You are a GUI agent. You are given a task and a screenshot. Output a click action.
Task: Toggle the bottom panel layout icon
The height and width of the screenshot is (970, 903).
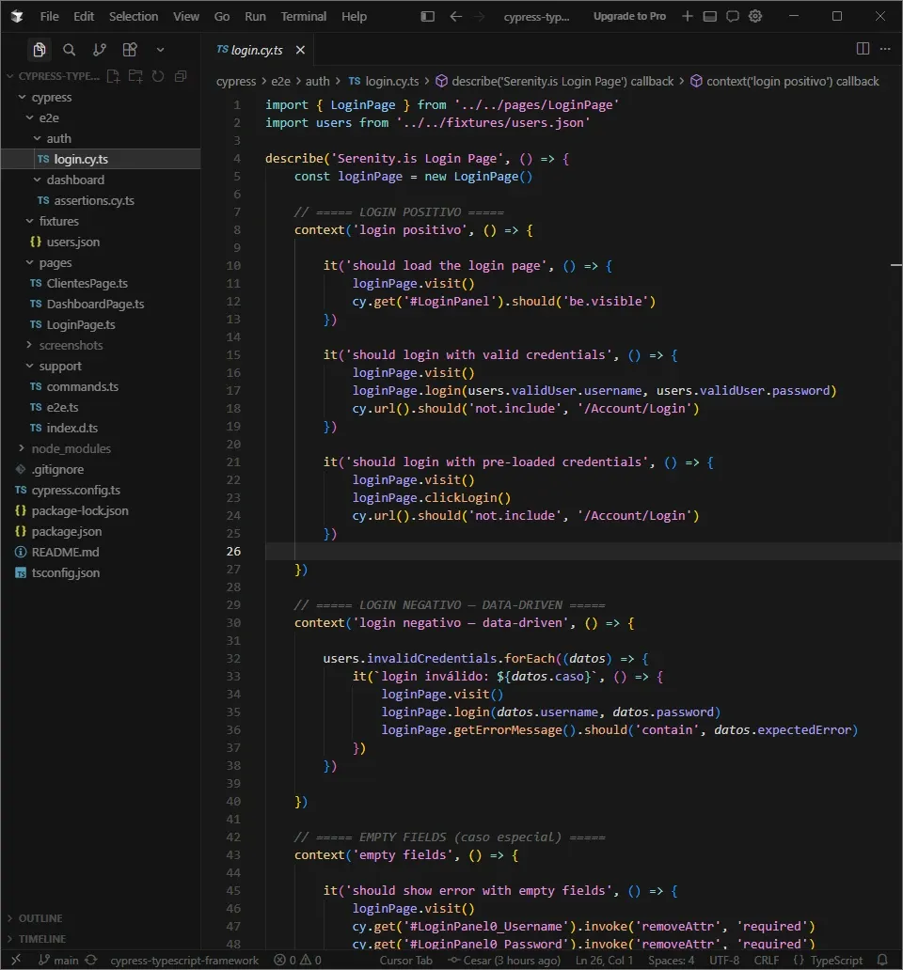[x=710, y=16]
